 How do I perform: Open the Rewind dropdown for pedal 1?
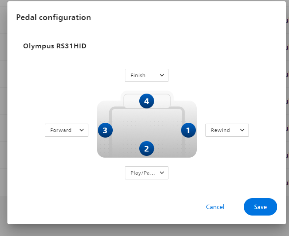click(x=227, y=130)
